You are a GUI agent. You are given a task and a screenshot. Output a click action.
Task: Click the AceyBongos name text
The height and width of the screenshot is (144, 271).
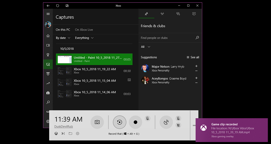coord(160,79)
